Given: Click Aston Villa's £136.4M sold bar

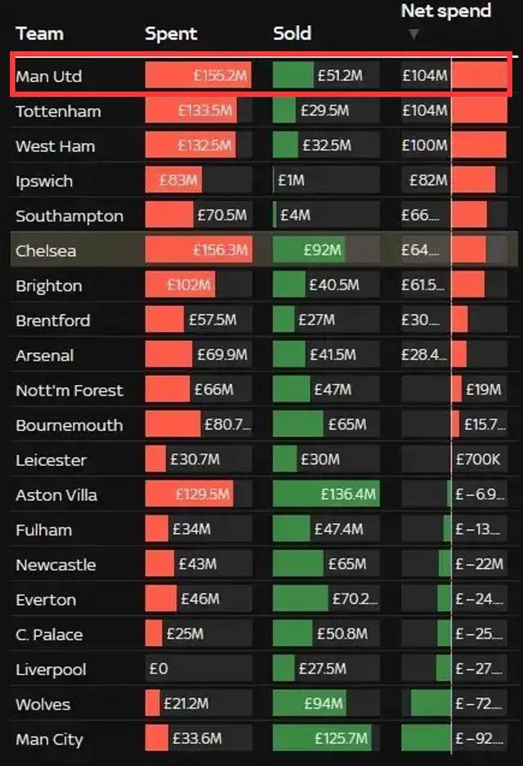Looking at the screenshot, I should click(326, 494).
